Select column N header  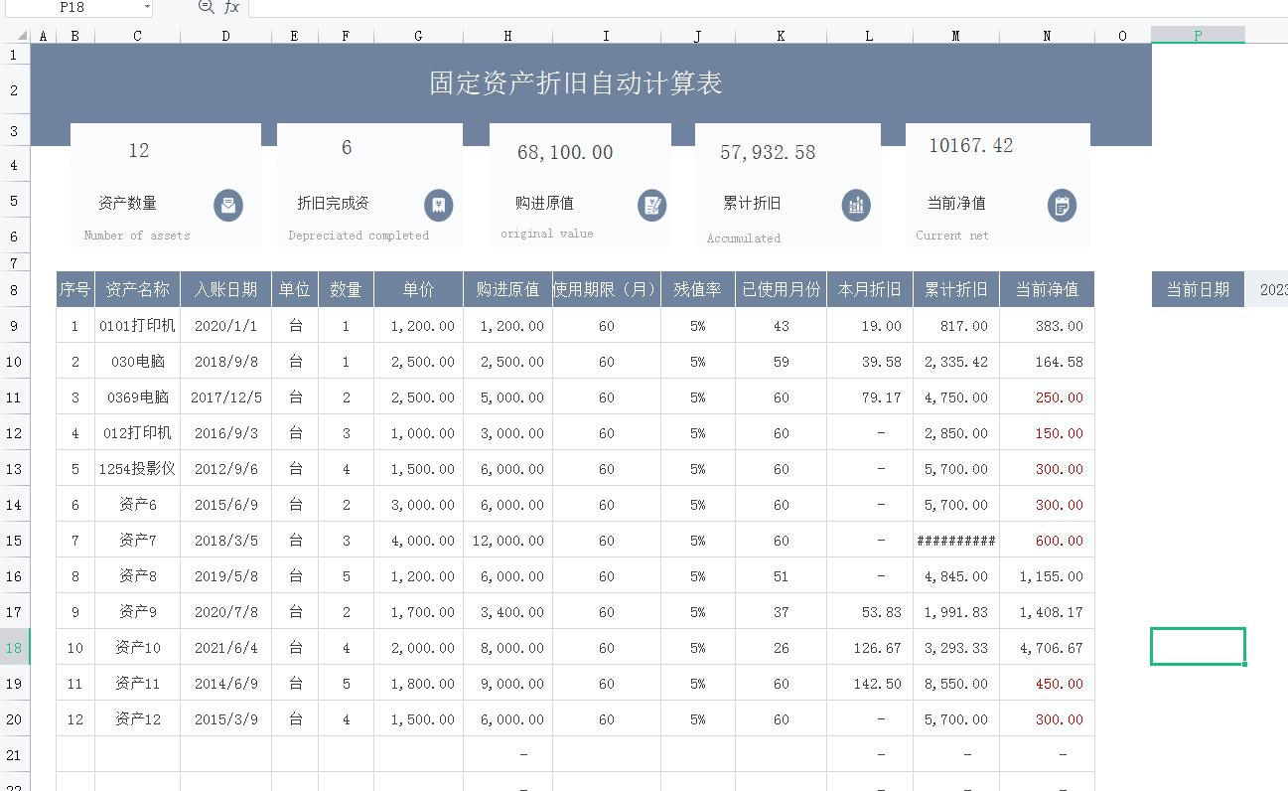tap(1047, 36)
